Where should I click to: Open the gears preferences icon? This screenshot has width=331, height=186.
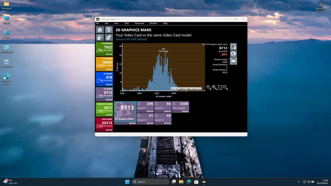[109, 37]
